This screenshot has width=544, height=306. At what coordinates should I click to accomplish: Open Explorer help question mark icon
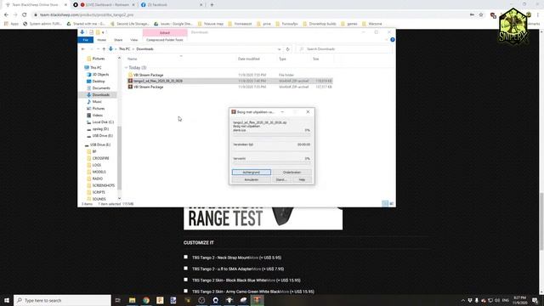pyautogui.click(x=393, y=40)
